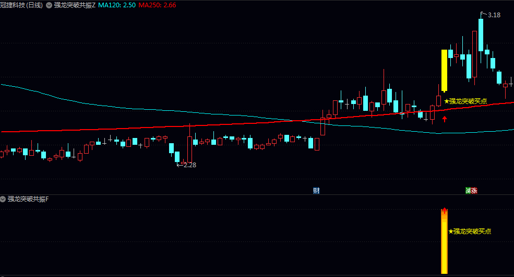
Task: Click the red up arrow buy signal
Action: pyautogui.click(x=445, y=119)
